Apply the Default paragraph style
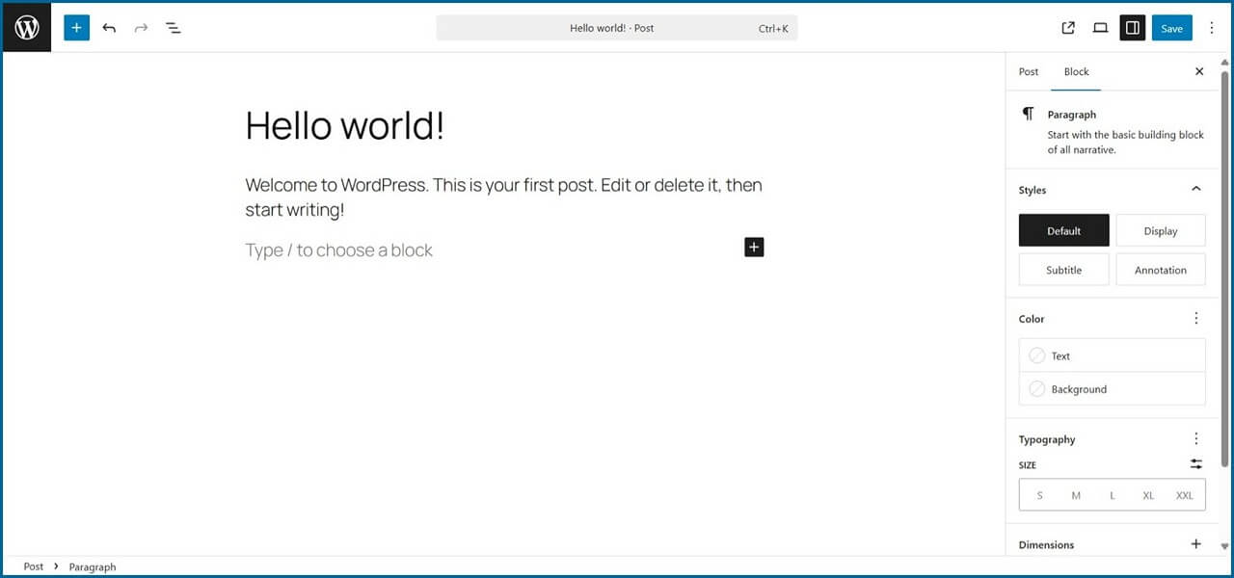 coord(1064,230)
